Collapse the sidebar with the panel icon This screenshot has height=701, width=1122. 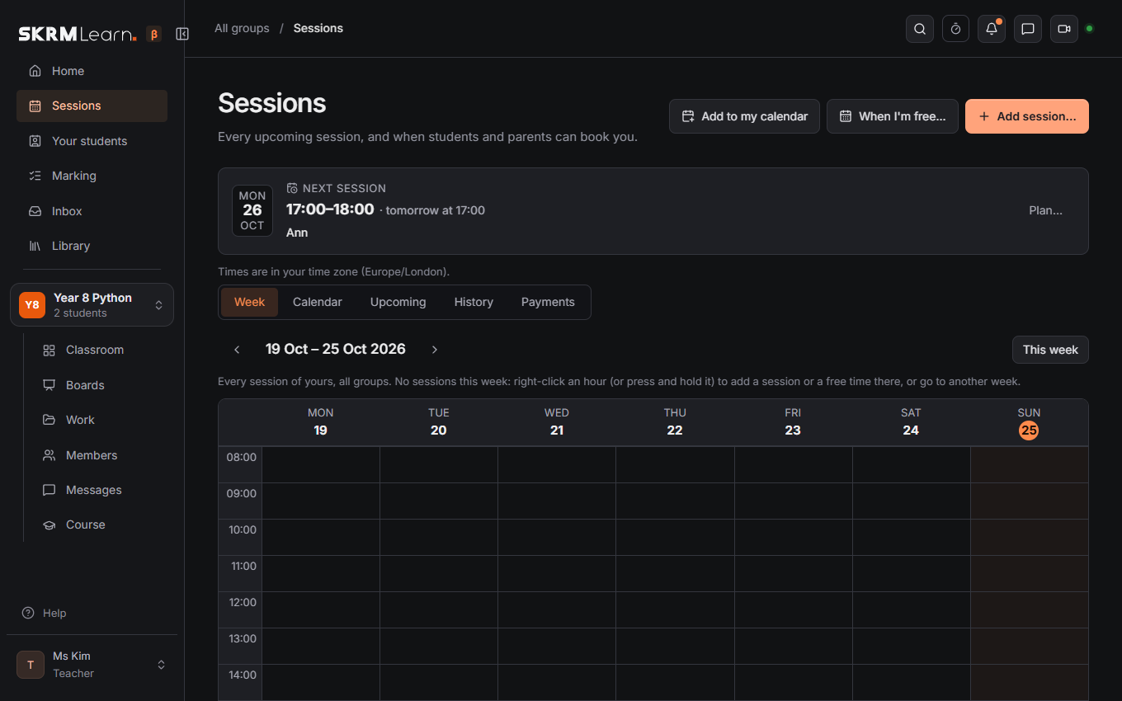(x=182, y=34)
